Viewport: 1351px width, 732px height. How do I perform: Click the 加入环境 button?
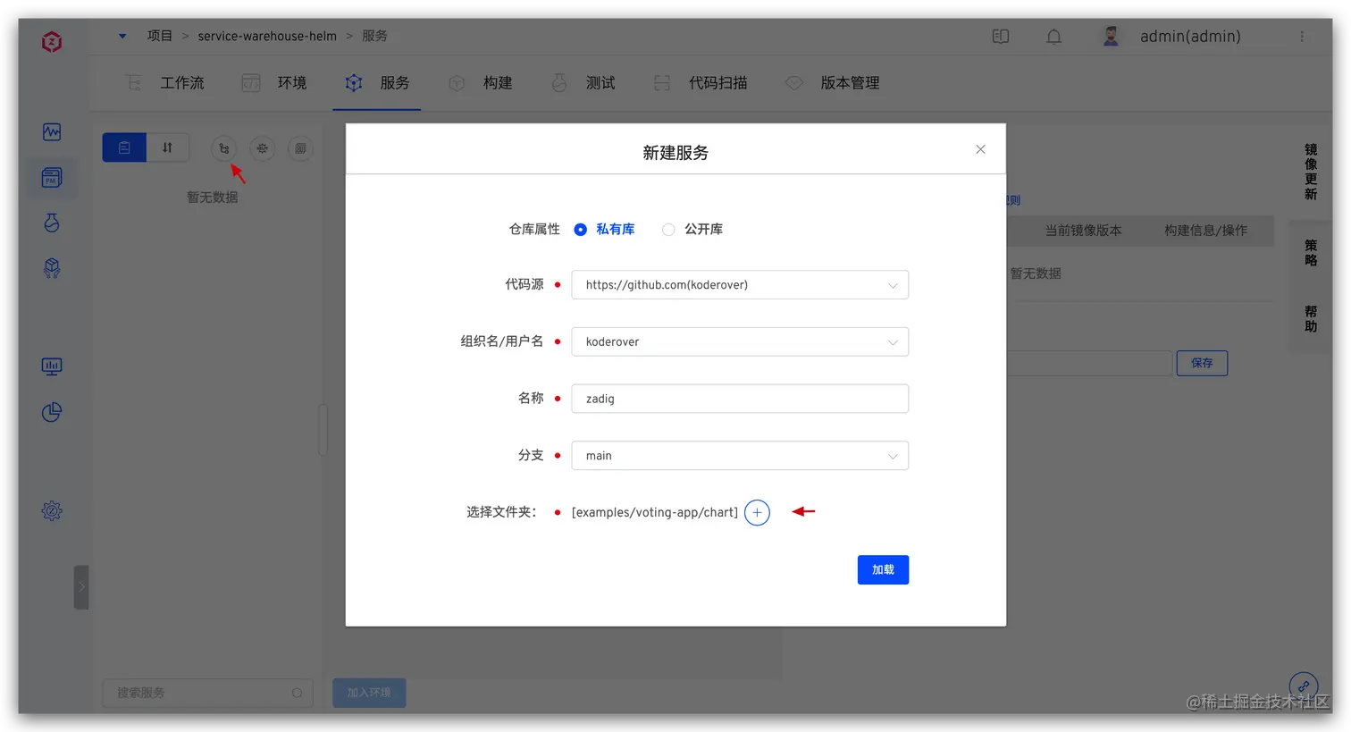(369, 693)
